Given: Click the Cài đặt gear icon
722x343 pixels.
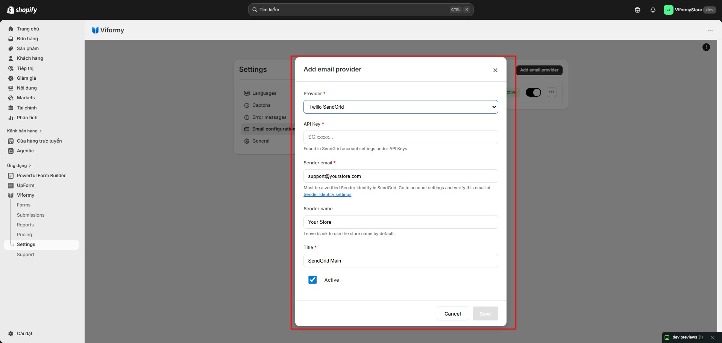Looking at the screenshot, I should point(11,334).
